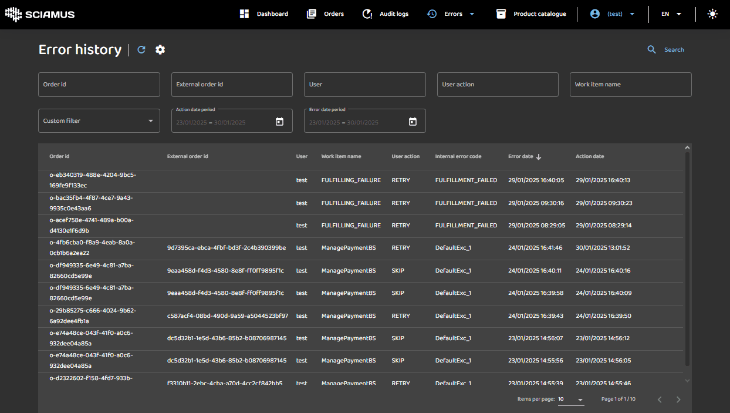Viewport: 730px width, 413px height.
Task: Open the settings gear next to Error history
Action: (160, 50)
